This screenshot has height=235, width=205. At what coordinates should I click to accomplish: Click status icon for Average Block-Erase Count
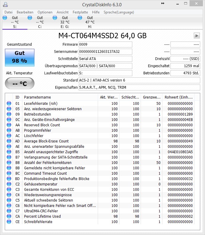point(9,141)
